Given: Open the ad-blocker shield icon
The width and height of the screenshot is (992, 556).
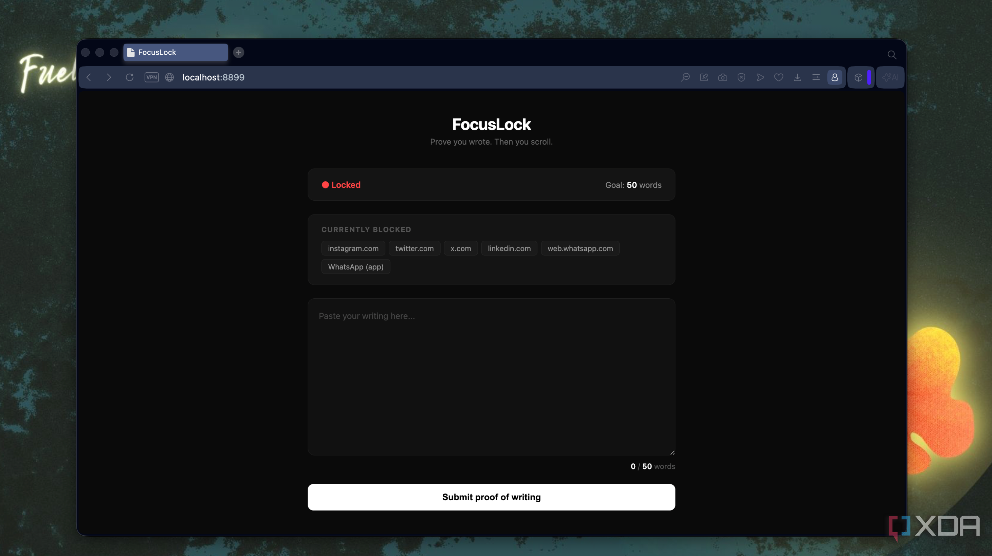Looking at the screenshot, I should tap(741, 77).
